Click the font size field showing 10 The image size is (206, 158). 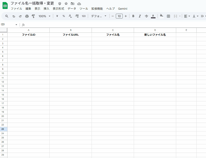pyautogui.click(x=119, y=16)
